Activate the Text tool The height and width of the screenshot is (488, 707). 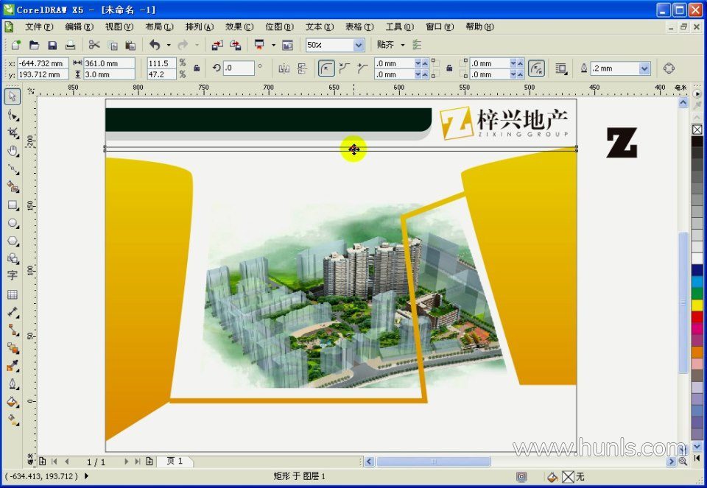click(x=13, y=275)
